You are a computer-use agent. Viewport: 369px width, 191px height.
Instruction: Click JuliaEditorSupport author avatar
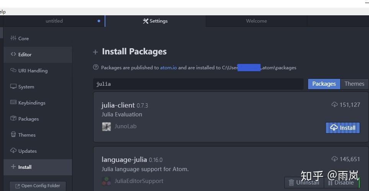tap(107, 181)
